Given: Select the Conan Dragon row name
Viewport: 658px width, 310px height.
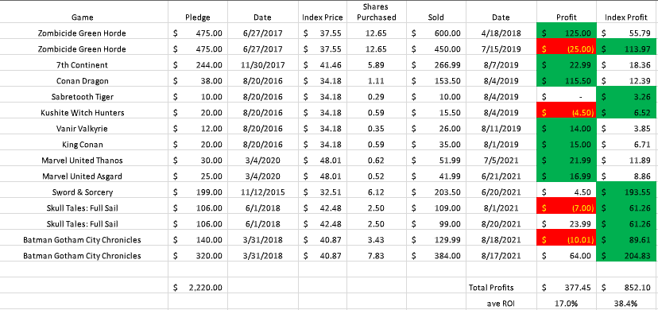Looking at the screenshot, I should (83, 81).
